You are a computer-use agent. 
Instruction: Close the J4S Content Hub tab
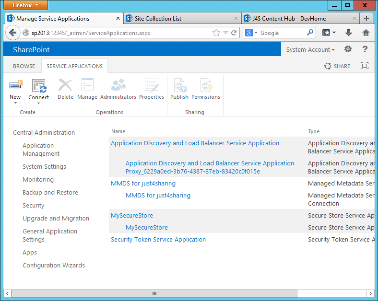coord(354,18)
